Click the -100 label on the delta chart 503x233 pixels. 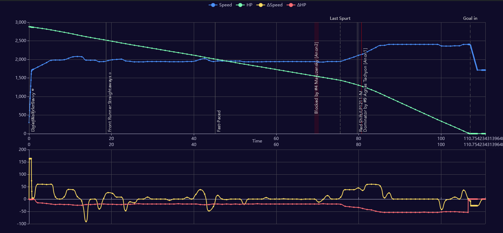coord(22,224)
